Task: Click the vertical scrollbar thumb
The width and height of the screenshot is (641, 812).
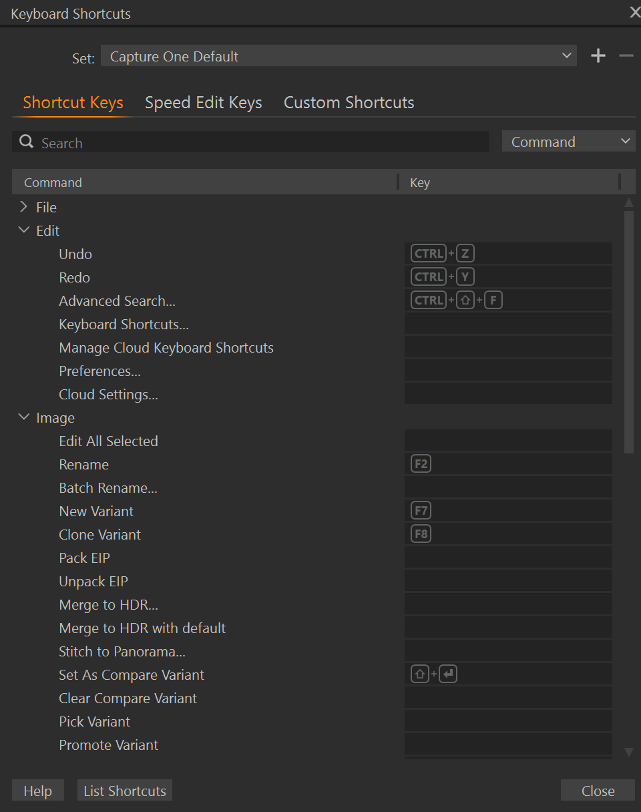Action: [628, 332]
